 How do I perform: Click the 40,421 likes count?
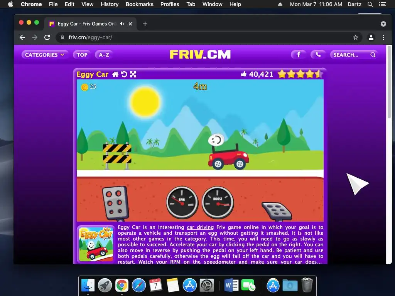point(261,74)
